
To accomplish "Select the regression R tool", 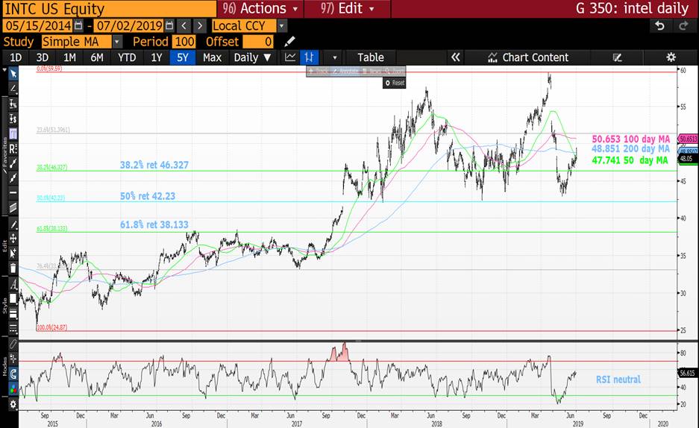I will [13, 148].
